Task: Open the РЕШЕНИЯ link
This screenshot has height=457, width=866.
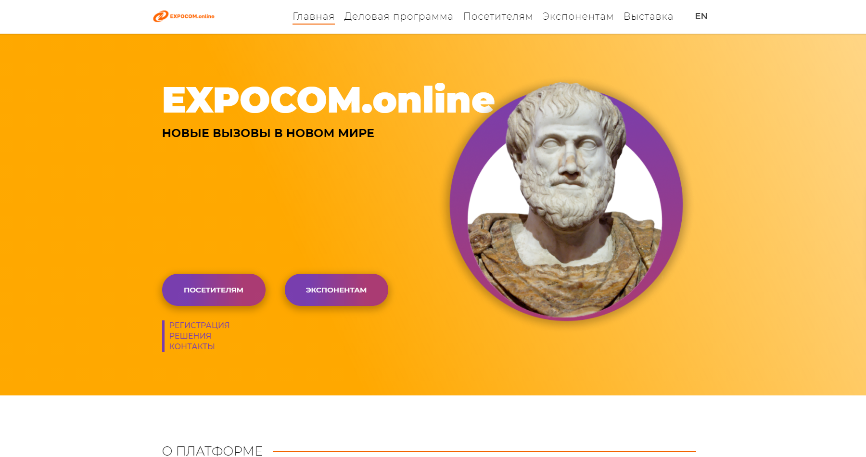Action: tap(190, 336)
